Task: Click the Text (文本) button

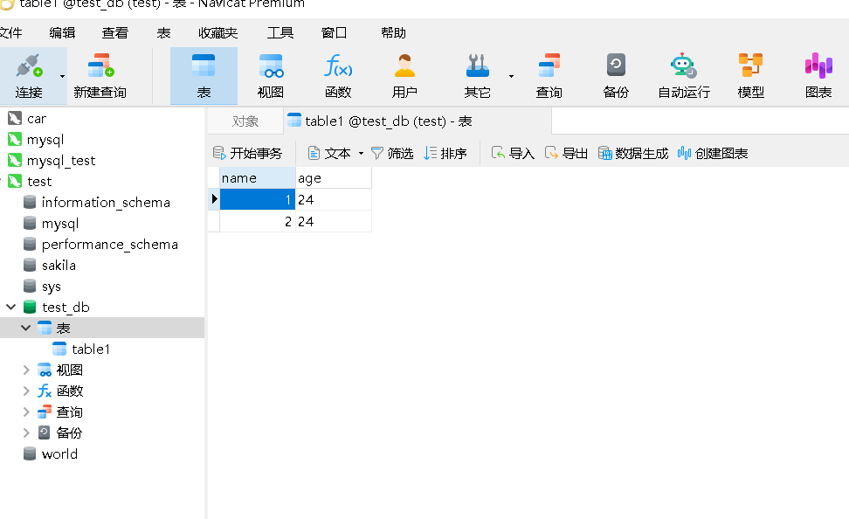Action: tap(329, 153)
